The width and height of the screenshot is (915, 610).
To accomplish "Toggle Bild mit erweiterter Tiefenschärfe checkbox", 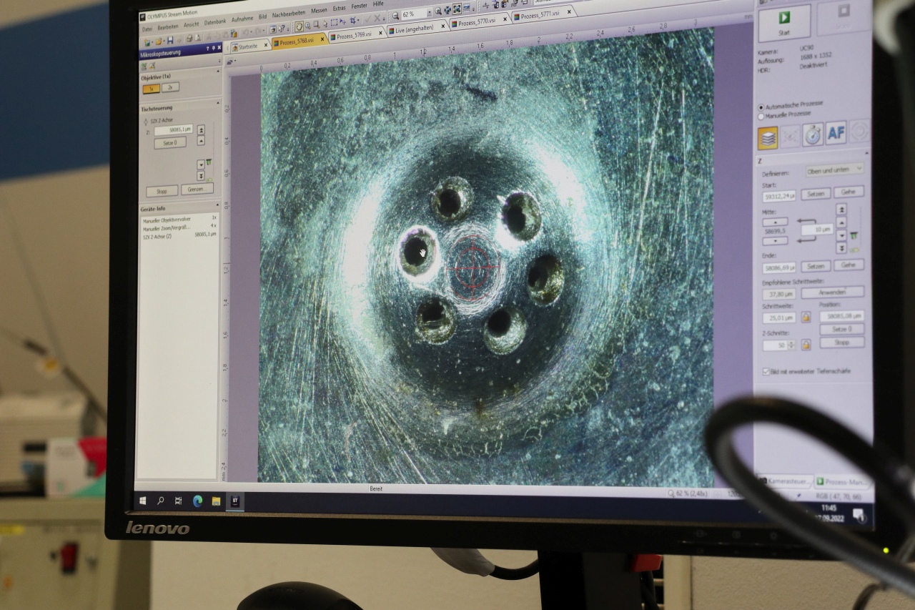I will [766, 371].
